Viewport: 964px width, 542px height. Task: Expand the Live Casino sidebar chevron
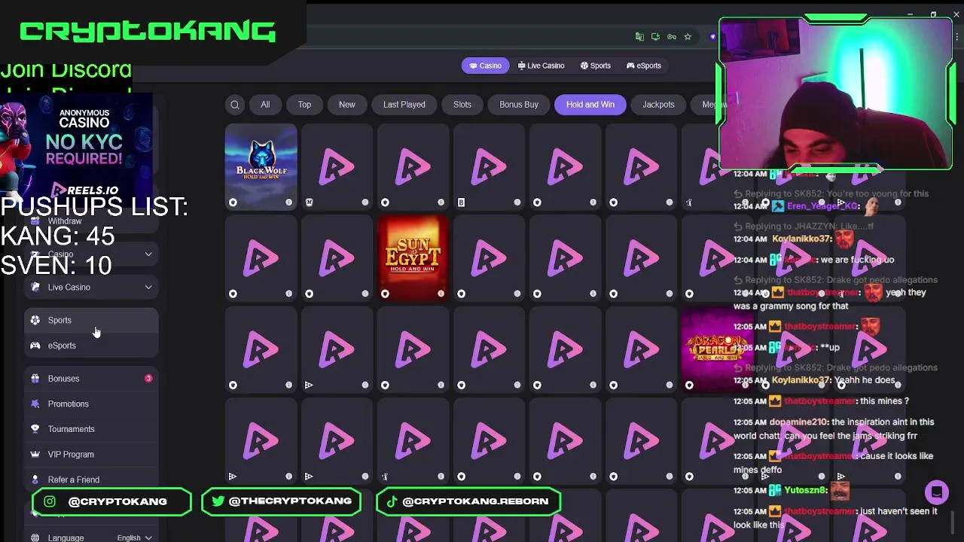pyautogui.click(x=148, y=287)
